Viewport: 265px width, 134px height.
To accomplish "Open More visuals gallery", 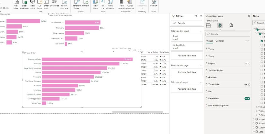I will point(110,5).
